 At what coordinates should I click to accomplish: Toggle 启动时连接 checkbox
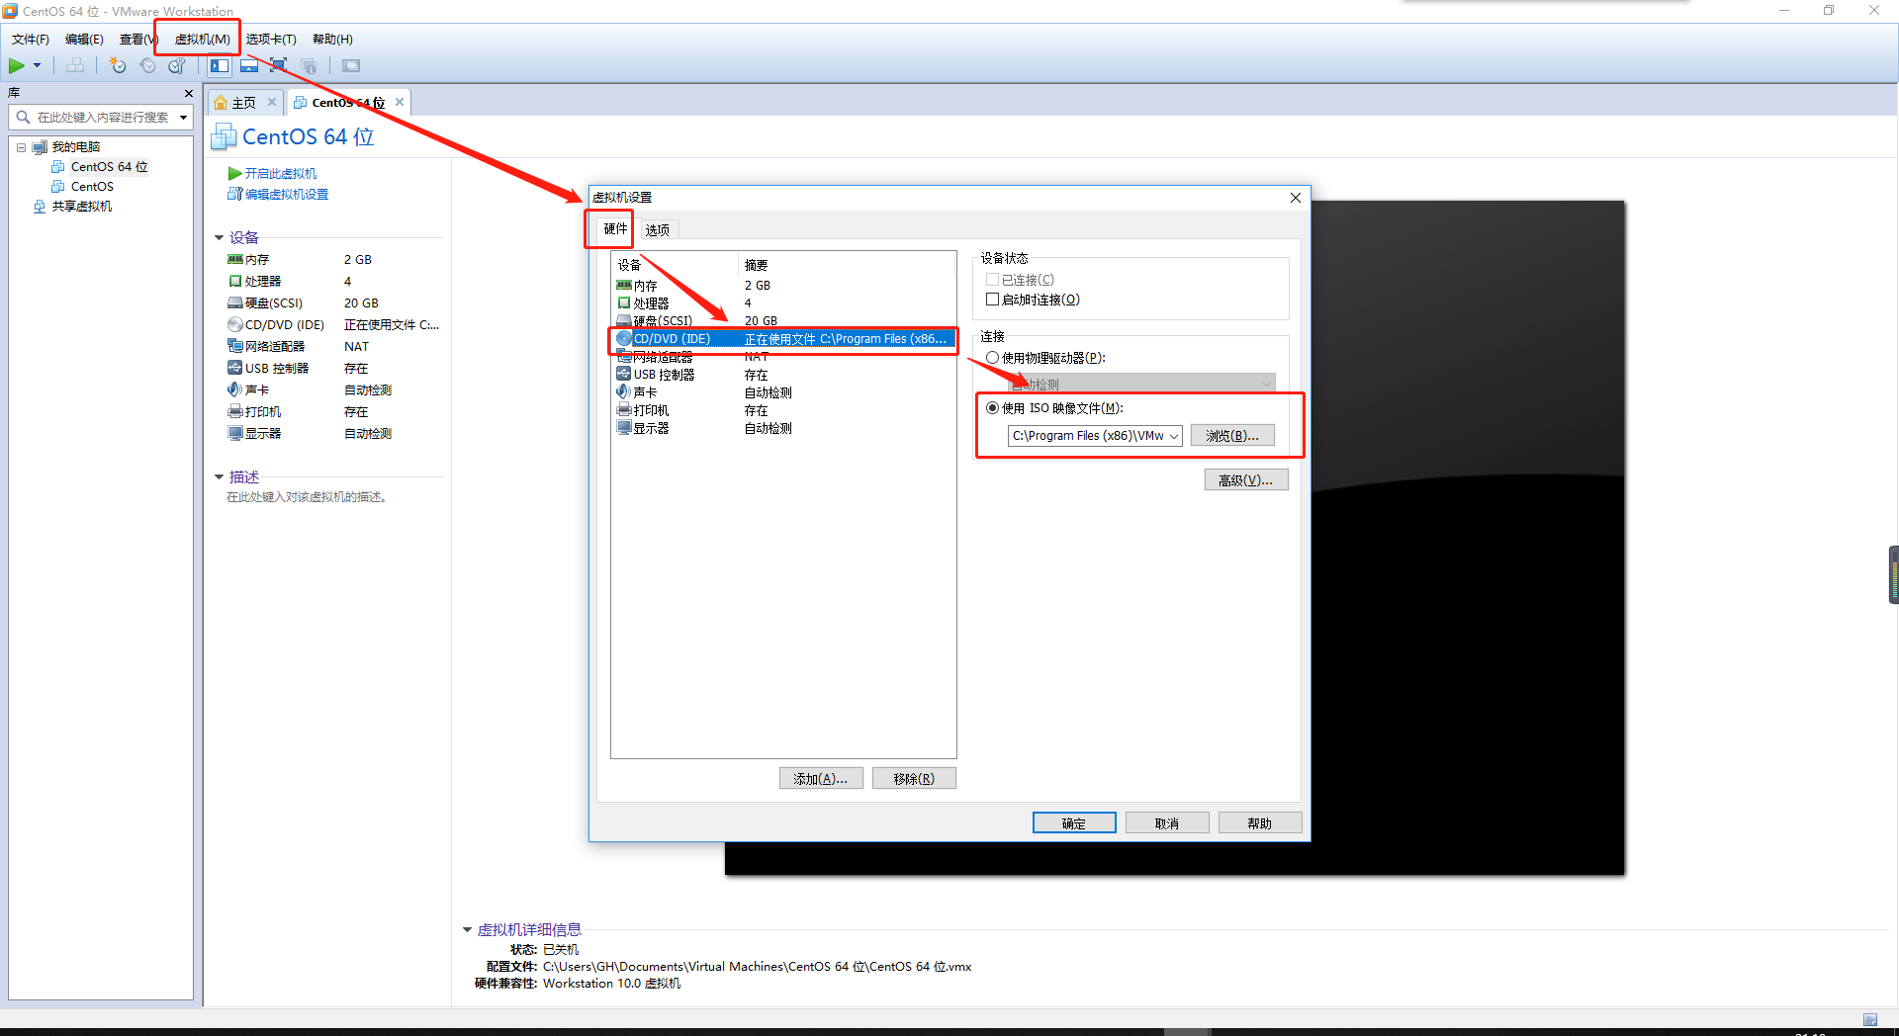point(992,300)
